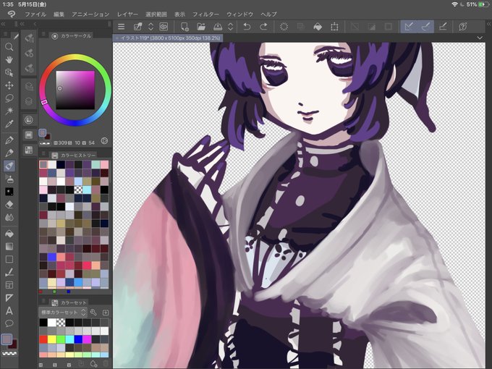Switch color circle HSV mode button

[104, 141]
